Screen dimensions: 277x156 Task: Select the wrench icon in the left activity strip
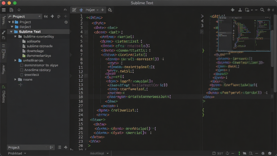click(4, 32)
